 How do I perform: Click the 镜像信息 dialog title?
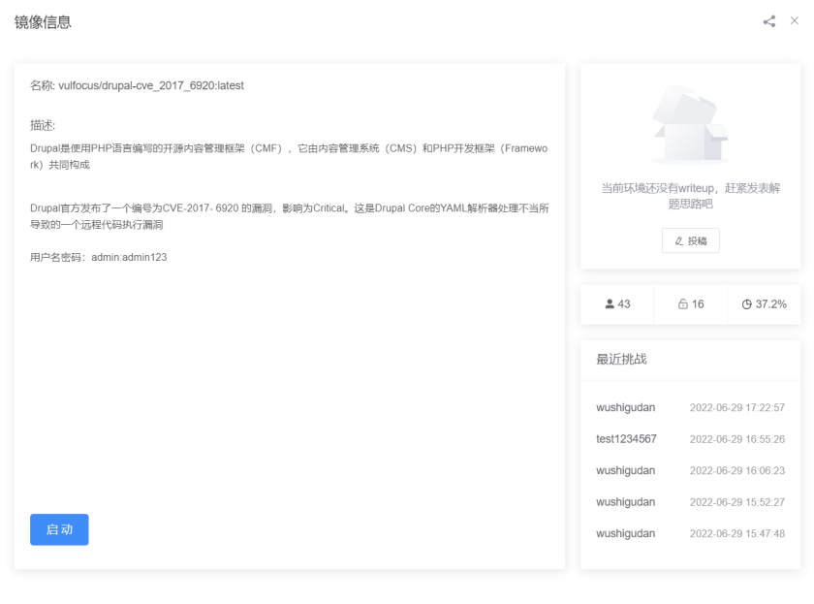(x=43, y=21)
